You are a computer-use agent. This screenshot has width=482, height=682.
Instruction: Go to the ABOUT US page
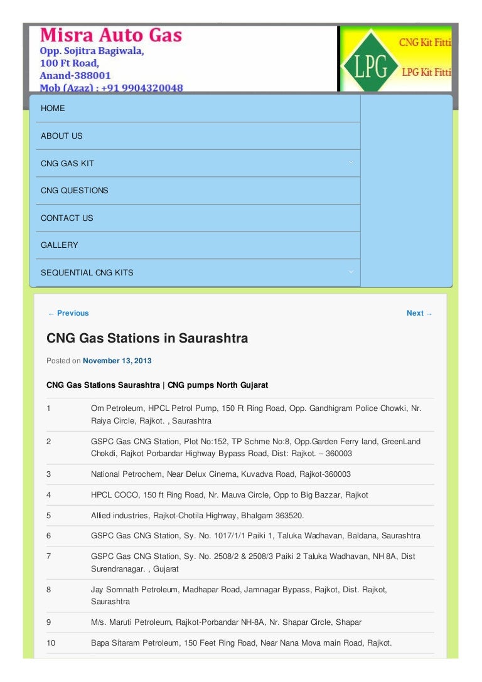coord(62,136)
